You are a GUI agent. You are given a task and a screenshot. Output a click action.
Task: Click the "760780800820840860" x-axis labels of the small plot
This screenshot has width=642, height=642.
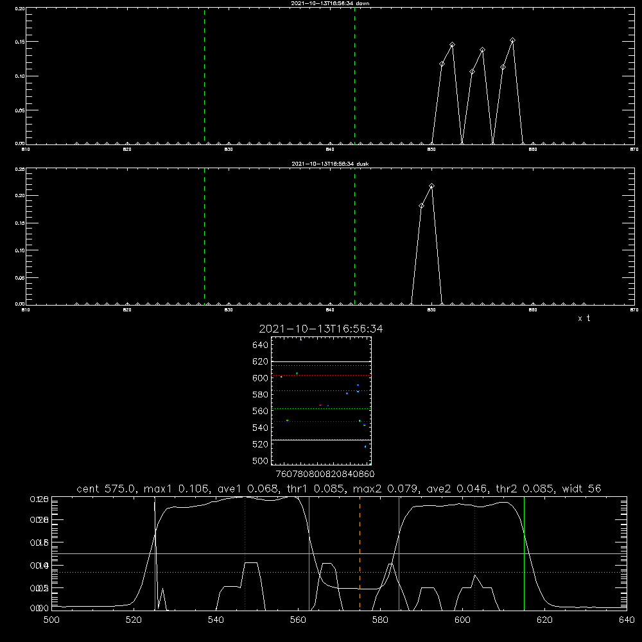(325, 474)
